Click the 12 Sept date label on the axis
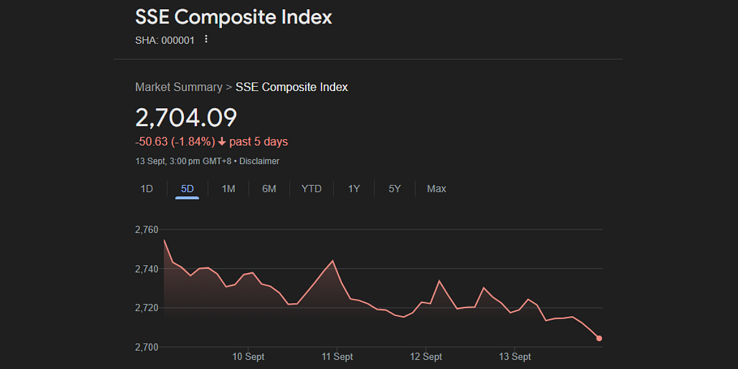Viewport: 738px width, 369px height. click(426, 357)
